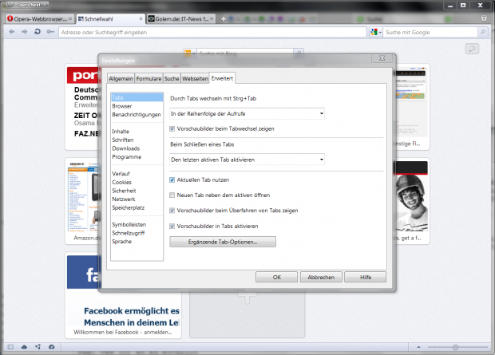Open the Google search engine dropdown
The image size is (495, 355).
point(376,32)
